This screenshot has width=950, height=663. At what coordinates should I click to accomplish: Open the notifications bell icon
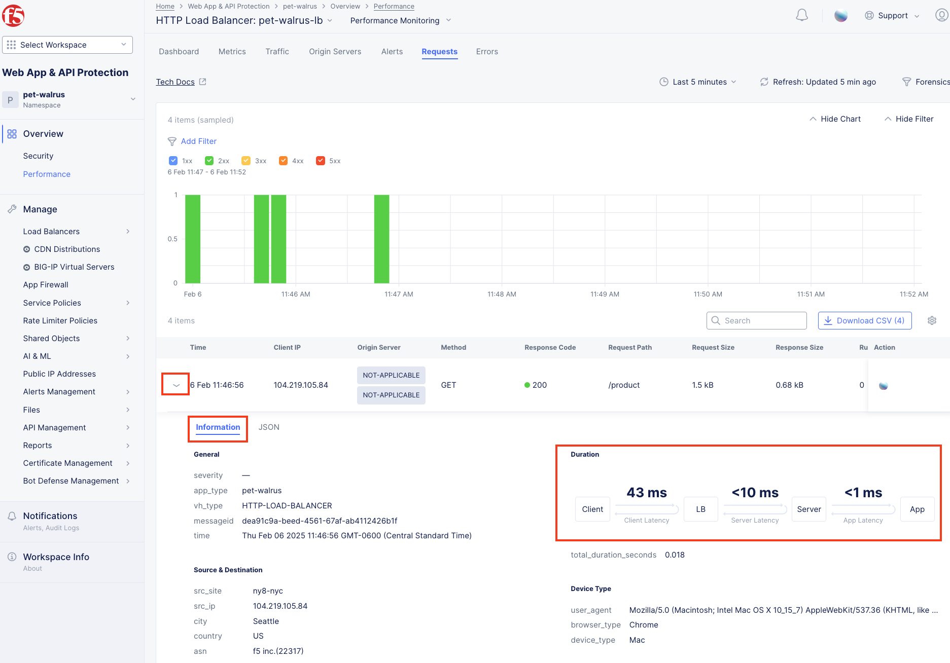(802, 16)
